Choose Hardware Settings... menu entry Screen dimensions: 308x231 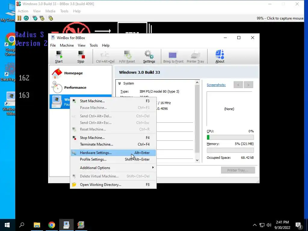[x=113, y=153]
